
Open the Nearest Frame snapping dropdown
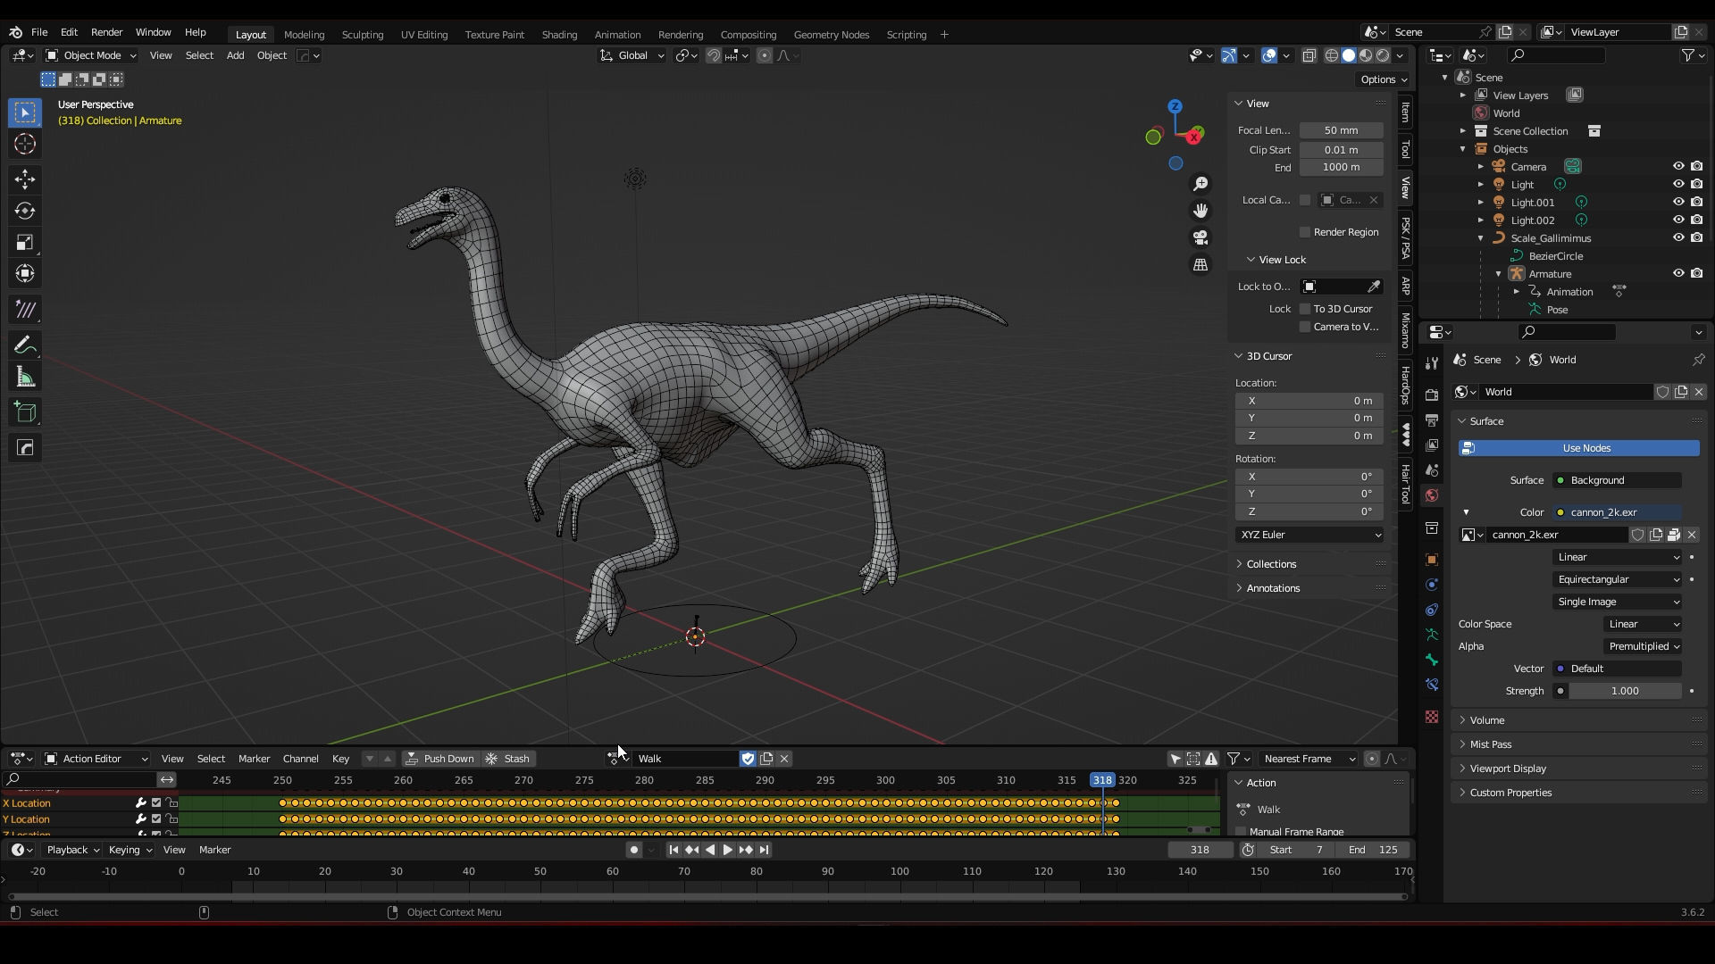pyautogui.click(x=1309, y=759)
